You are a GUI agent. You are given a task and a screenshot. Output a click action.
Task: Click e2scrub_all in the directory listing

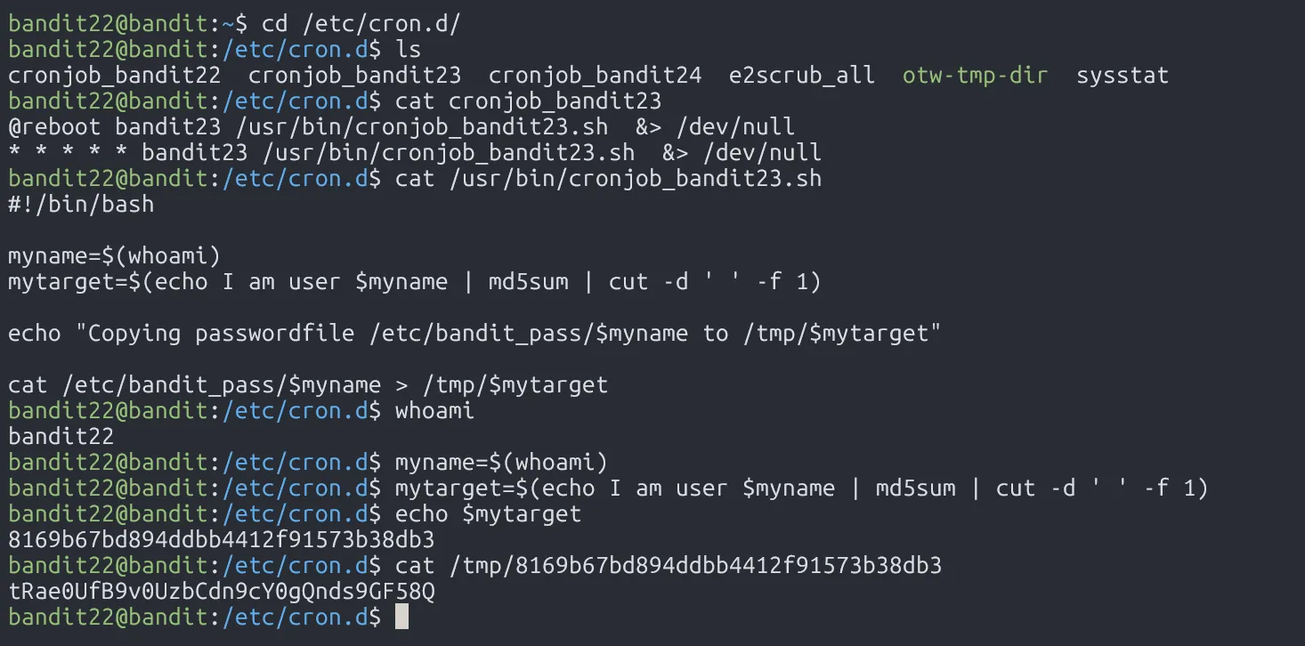(801, 75)
